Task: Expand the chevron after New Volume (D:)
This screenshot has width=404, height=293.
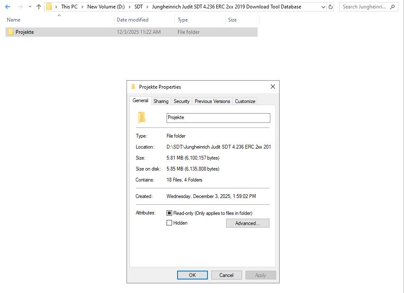Action: pos(129,7)
